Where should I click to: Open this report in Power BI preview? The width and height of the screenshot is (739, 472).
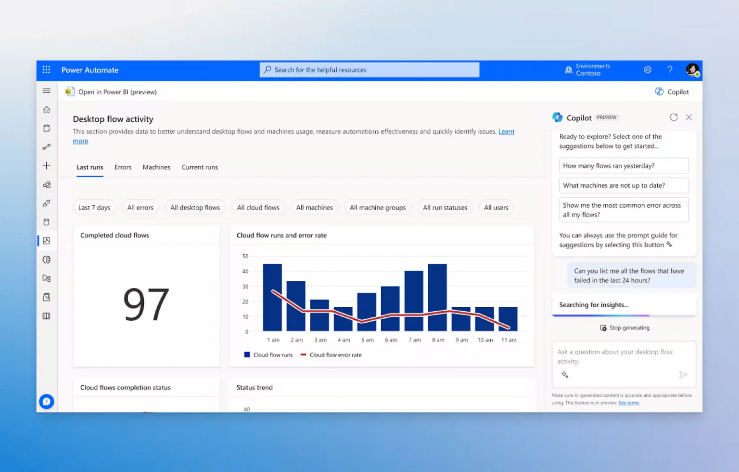tap(111, 92)
